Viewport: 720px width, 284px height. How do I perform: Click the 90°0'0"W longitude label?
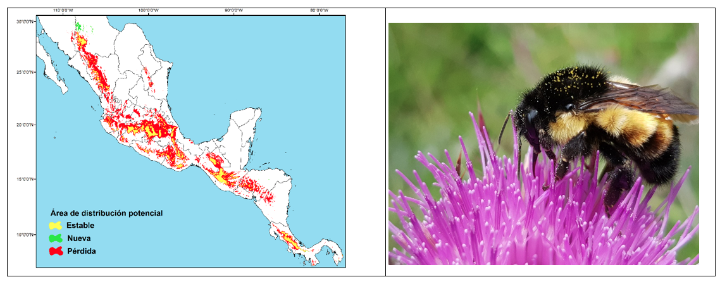click(233, 9)
